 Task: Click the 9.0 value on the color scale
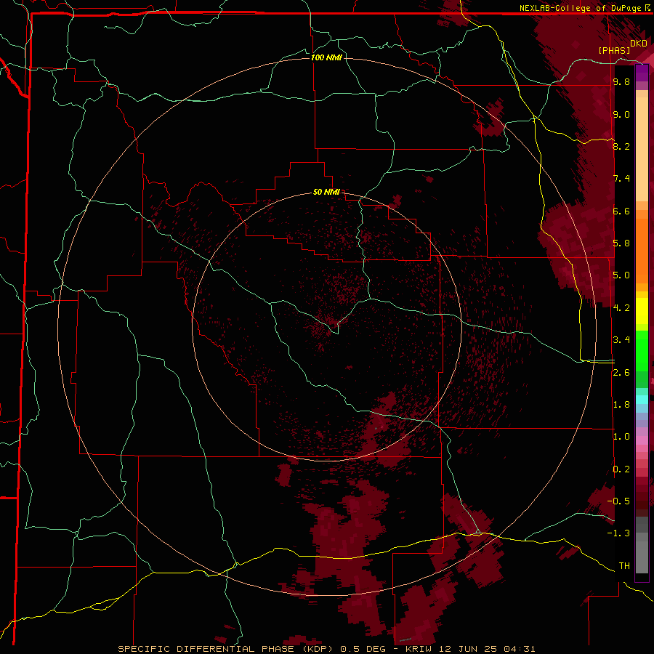click(621, 114)
